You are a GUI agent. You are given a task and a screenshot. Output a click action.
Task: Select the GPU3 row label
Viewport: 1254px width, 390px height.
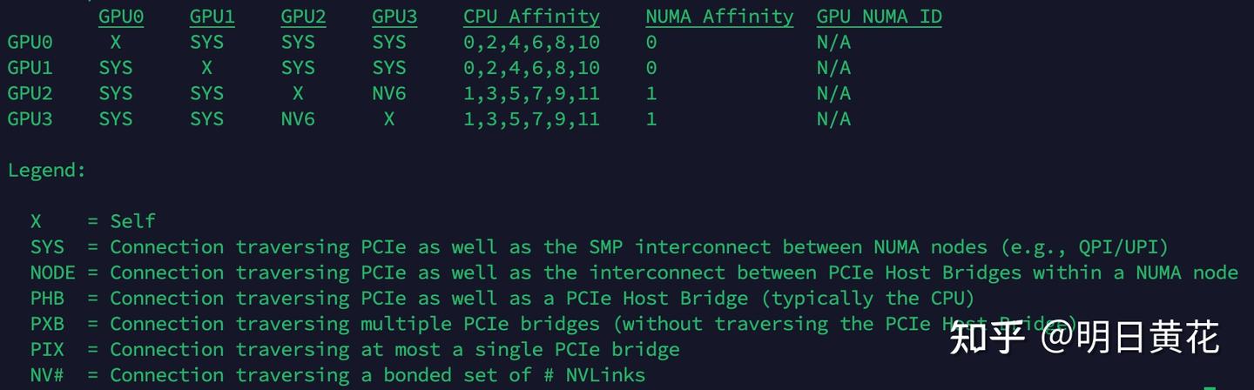[30, 118]
